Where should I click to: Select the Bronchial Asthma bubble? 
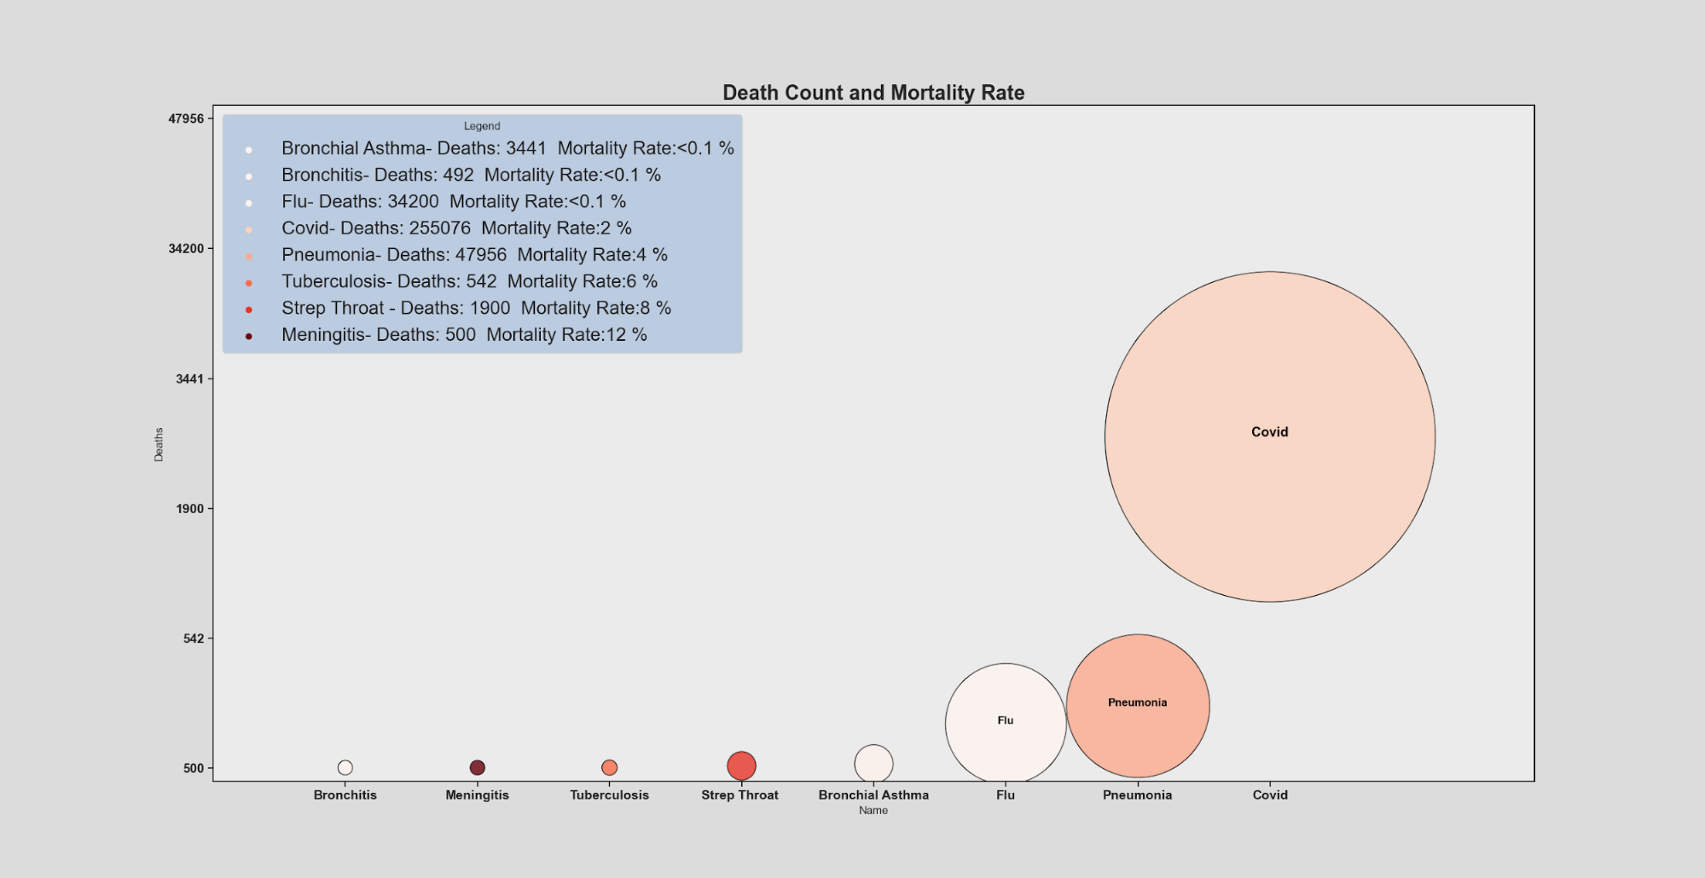click(x=873, y=763)
